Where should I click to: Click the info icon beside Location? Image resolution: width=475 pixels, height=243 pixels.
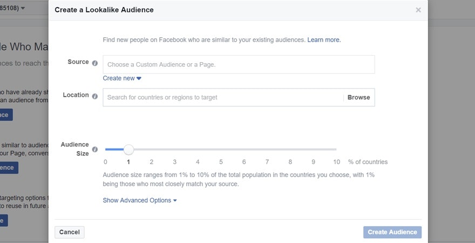point(95,96)
